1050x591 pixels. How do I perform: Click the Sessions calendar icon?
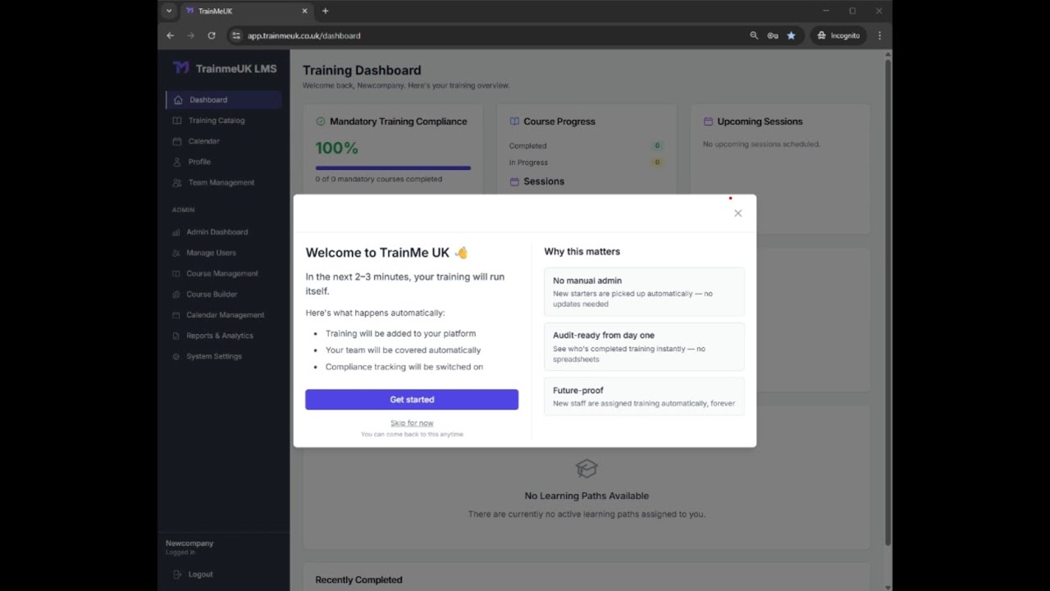point(514,181)
